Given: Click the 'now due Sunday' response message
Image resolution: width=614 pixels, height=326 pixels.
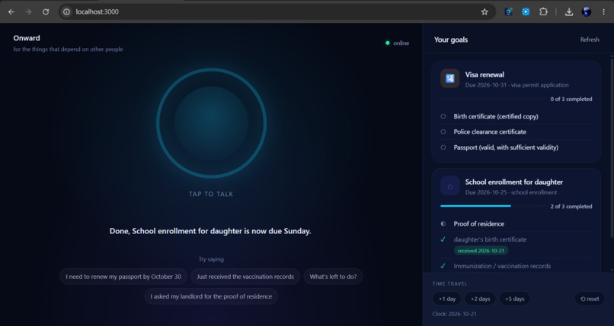Looking at the screenshot, I should (x=210, y=231).
